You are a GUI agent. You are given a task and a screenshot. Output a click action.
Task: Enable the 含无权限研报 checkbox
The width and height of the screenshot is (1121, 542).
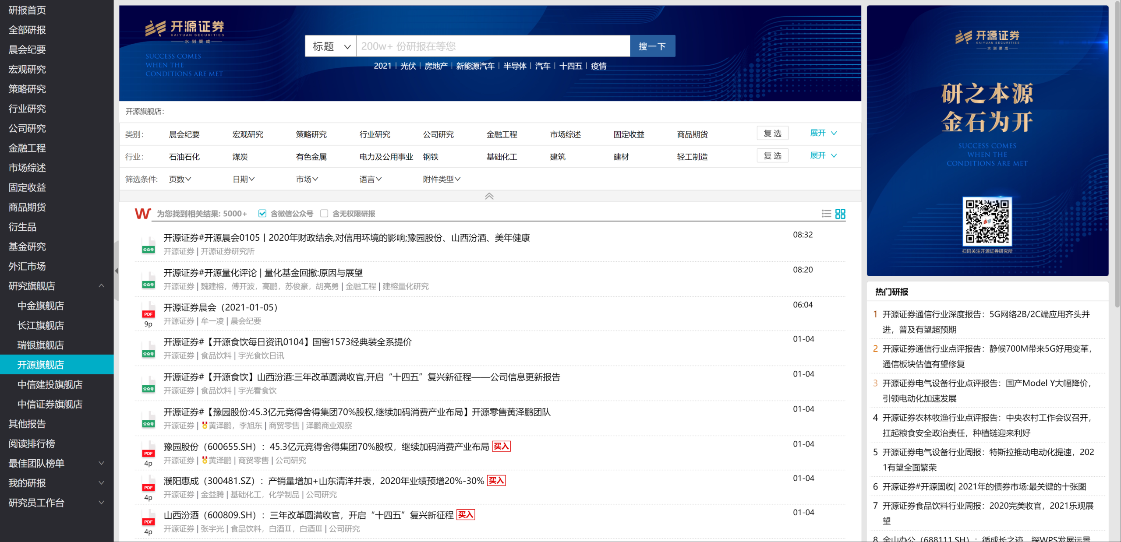324,214
